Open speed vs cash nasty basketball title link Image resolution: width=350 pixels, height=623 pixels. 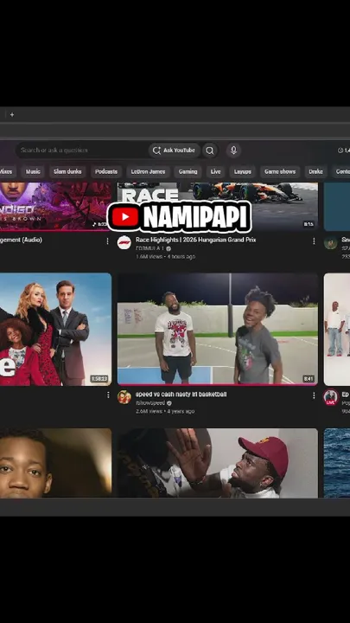[181, 395]
